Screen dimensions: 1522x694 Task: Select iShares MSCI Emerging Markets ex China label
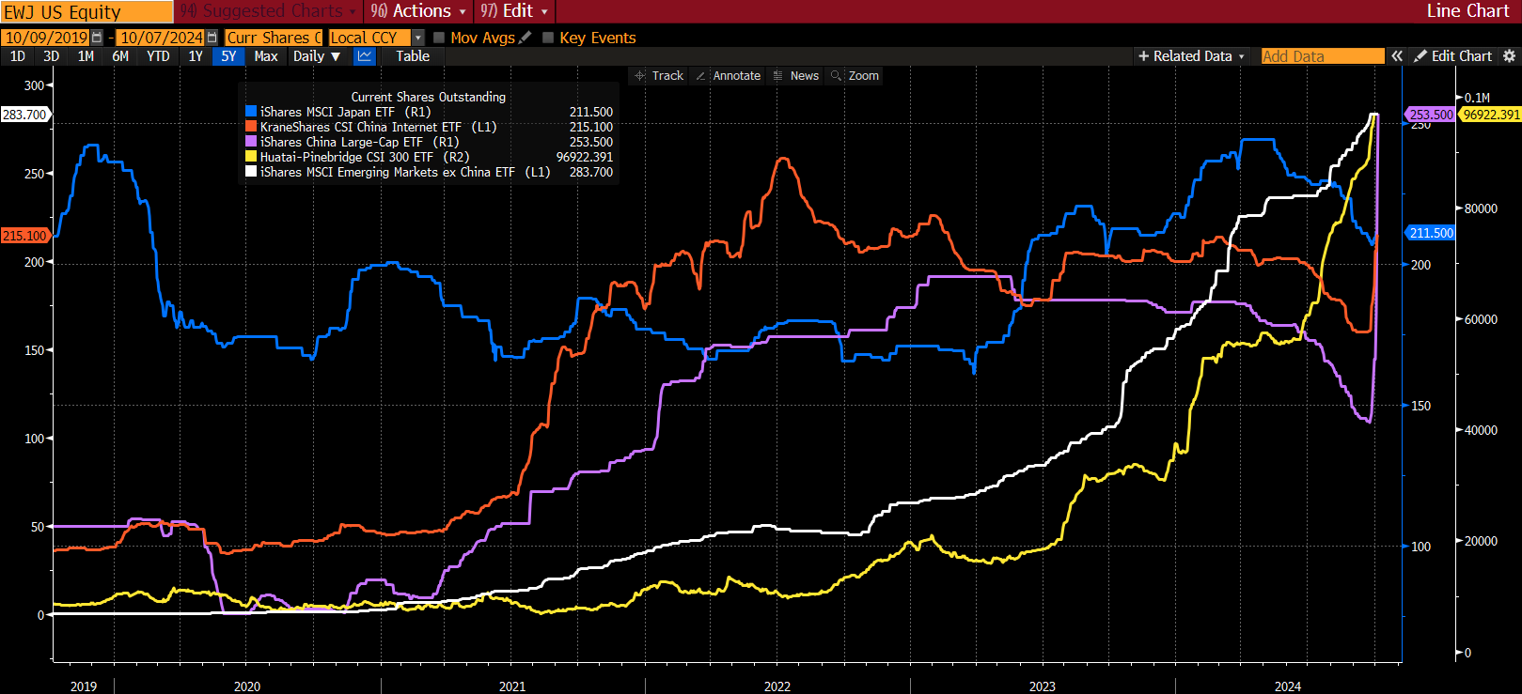[405, 172]
